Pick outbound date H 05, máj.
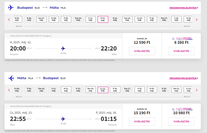Screen dimensions: 207x133 (18, 19)
